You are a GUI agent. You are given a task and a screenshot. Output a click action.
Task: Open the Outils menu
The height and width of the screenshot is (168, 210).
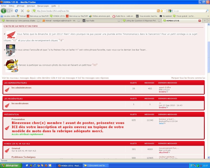(54, 6)
